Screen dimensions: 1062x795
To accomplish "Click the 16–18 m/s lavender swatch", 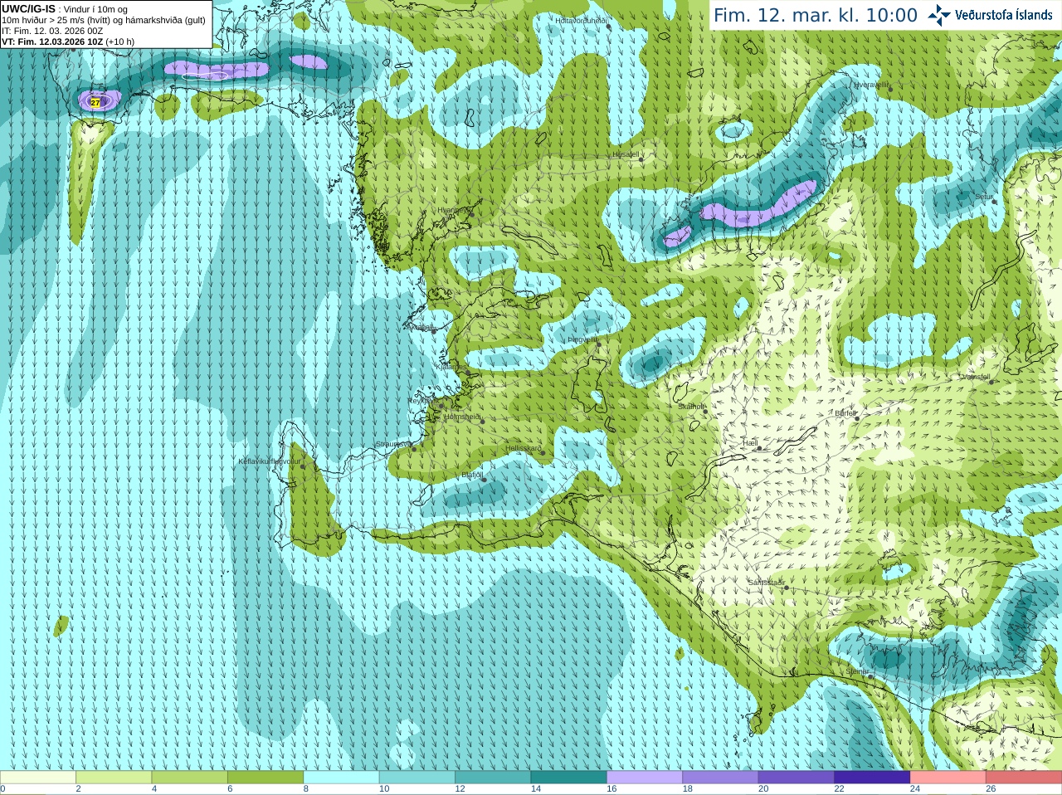I will coord(645,778).
